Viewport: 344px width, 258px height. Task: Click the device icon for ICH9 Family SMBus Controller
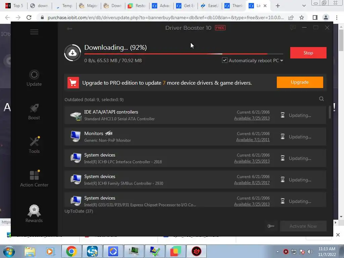pos(76,179)
